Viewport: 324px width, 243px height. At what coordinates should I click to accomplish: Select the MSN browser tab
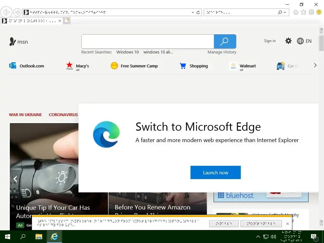(32, 21)
